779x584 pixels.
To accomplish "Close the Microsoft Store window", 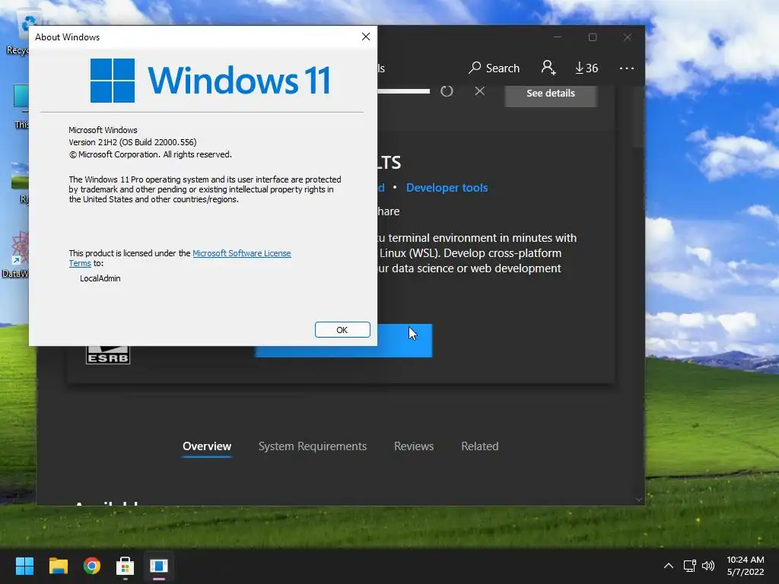I will pyautogui.click(x=628, y=37).
